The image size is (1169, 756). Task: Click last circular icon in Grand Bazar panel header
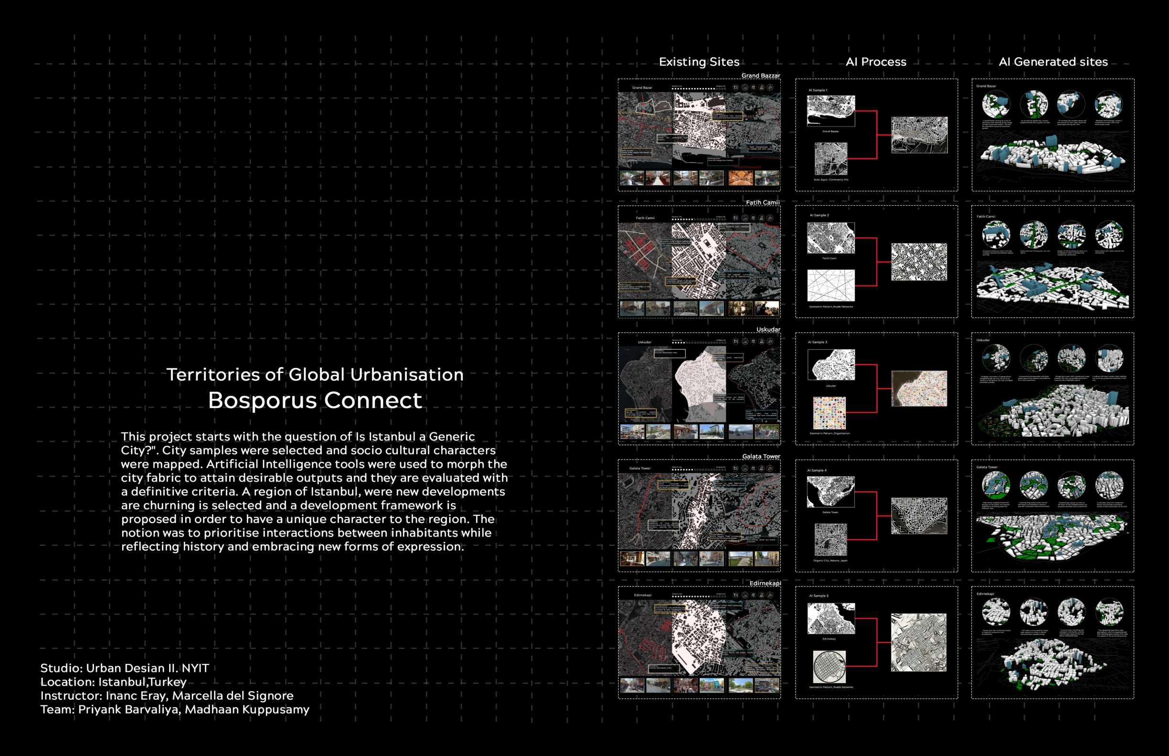(x=770, y=87)
